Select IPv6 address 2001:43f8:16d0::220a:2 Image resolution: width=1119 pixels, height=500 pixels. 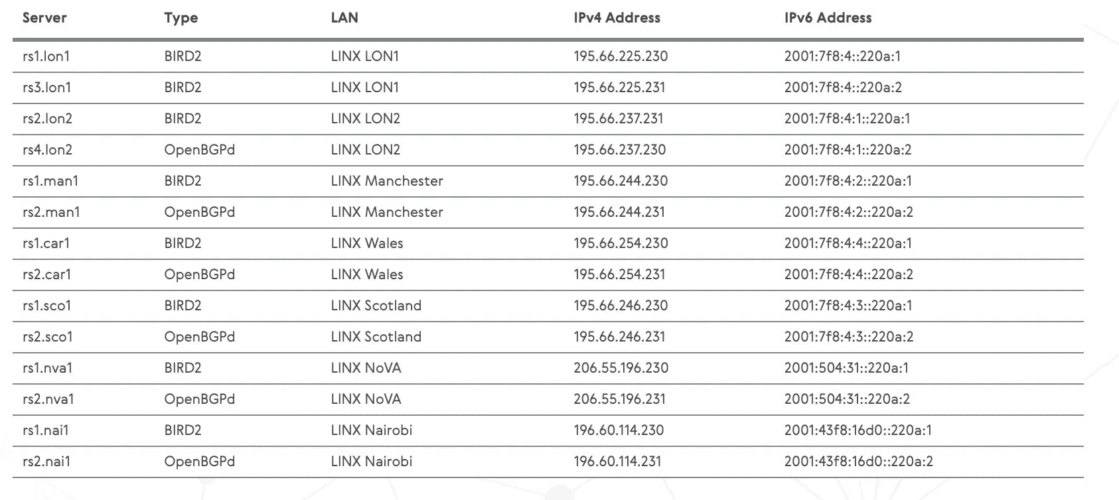pyautogui.click(x=858, y=462)
